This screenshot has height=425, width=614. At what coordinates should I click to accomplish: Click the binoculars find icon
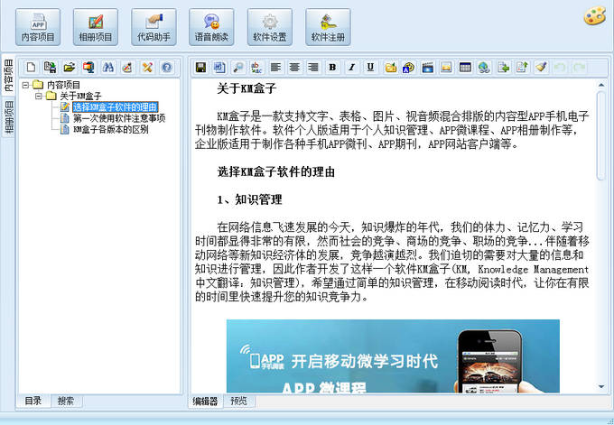click(107, 68)
